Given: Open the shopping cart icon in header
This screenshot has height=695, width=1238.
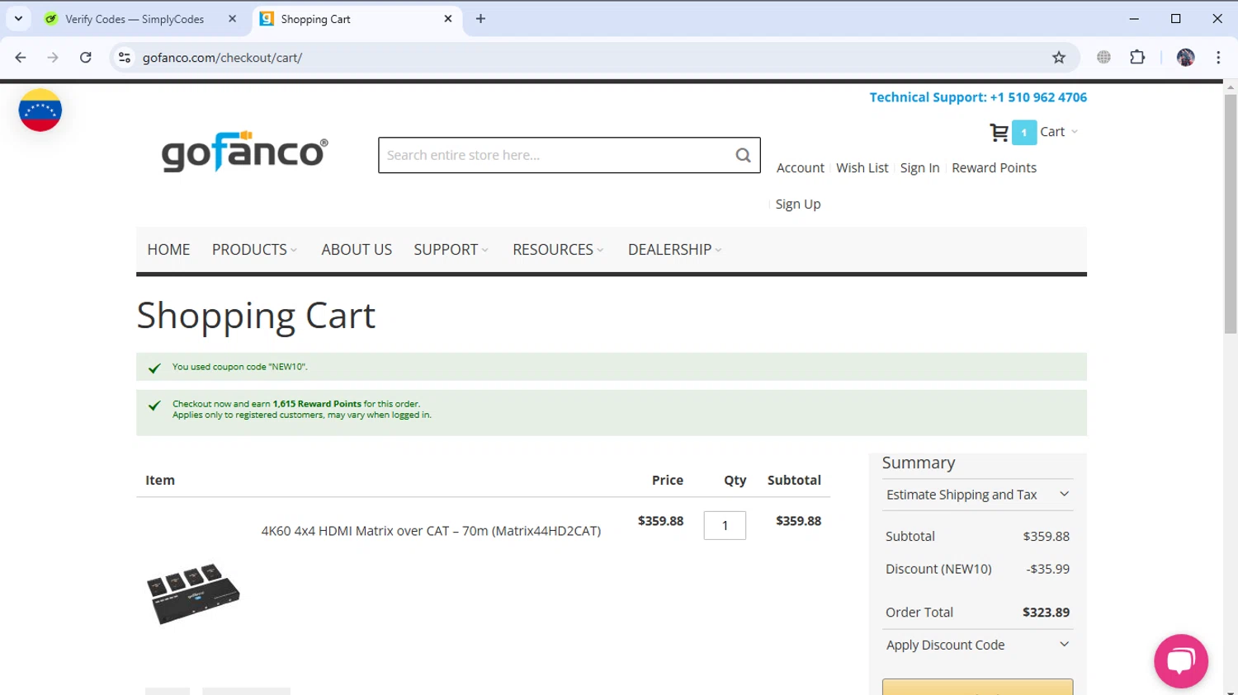Looking at the screenshot, I should 999,132.
